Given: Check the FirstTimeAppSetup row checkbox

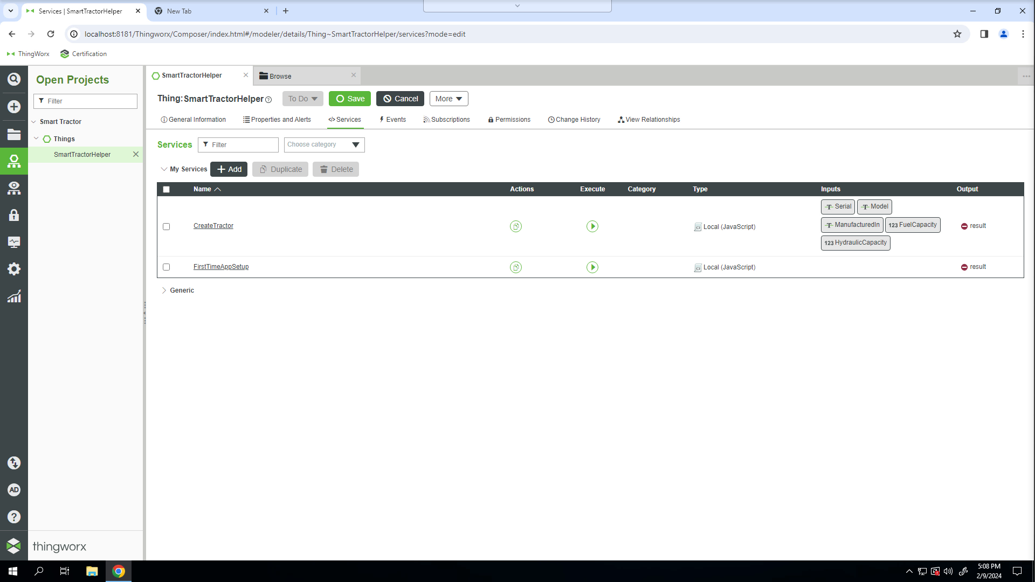Looking at the screenshot, I should coord(166,267).
